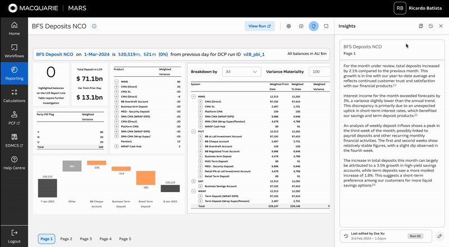Click the $ 13.1bn Var from Prior Day value
Screen dimensions: 449x247
90,97
